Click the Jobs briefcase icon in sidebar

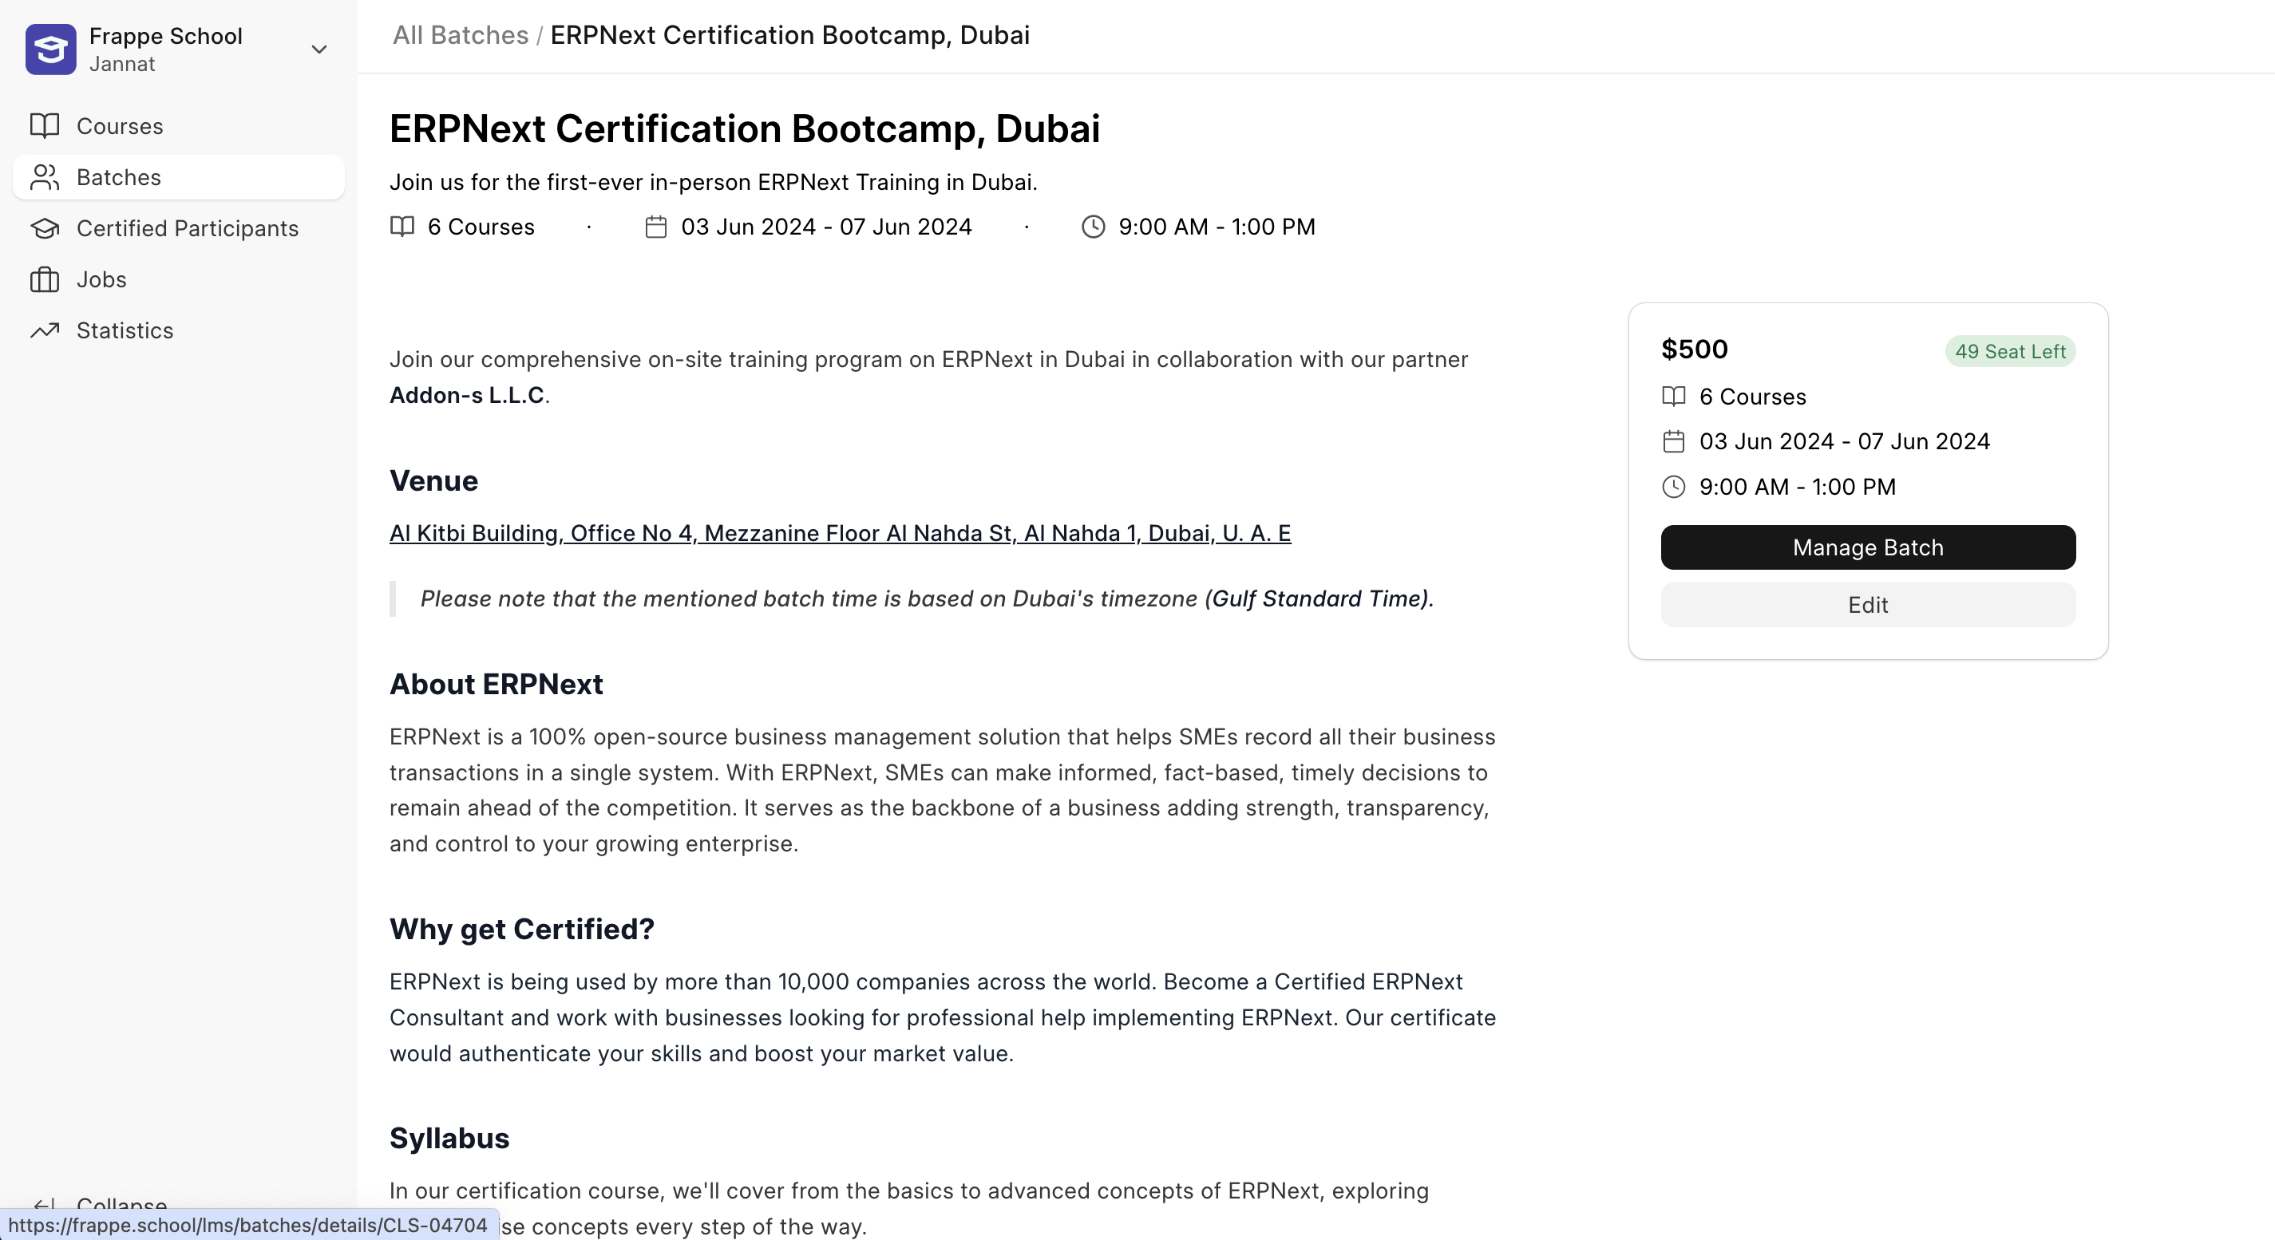point(44,280)
